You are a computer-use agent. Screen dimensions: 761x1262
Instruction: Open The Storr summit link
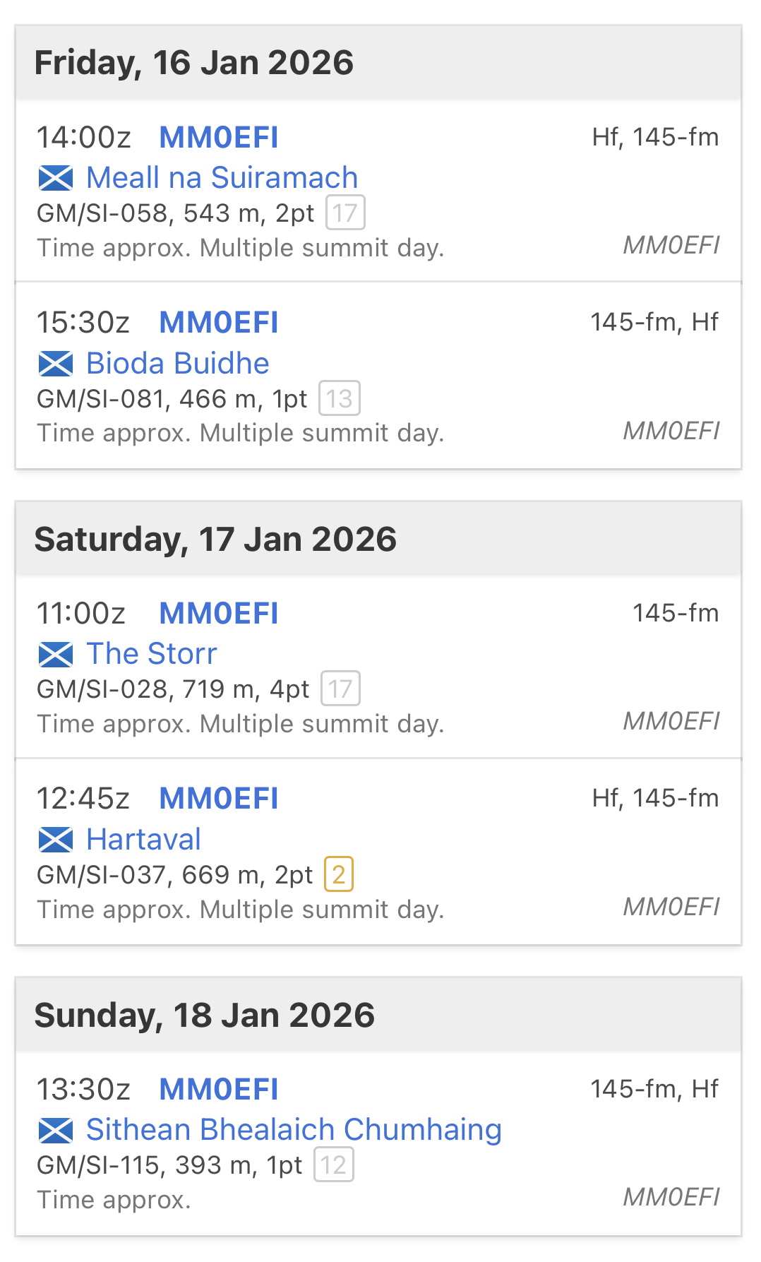coord(151,654)
